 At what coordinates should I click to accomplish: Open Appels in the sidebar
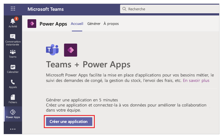(13, 84)
